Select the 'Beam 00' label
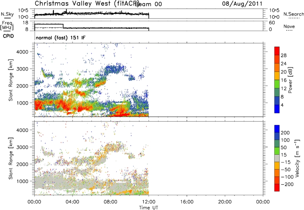 click(x=148, y=4)
